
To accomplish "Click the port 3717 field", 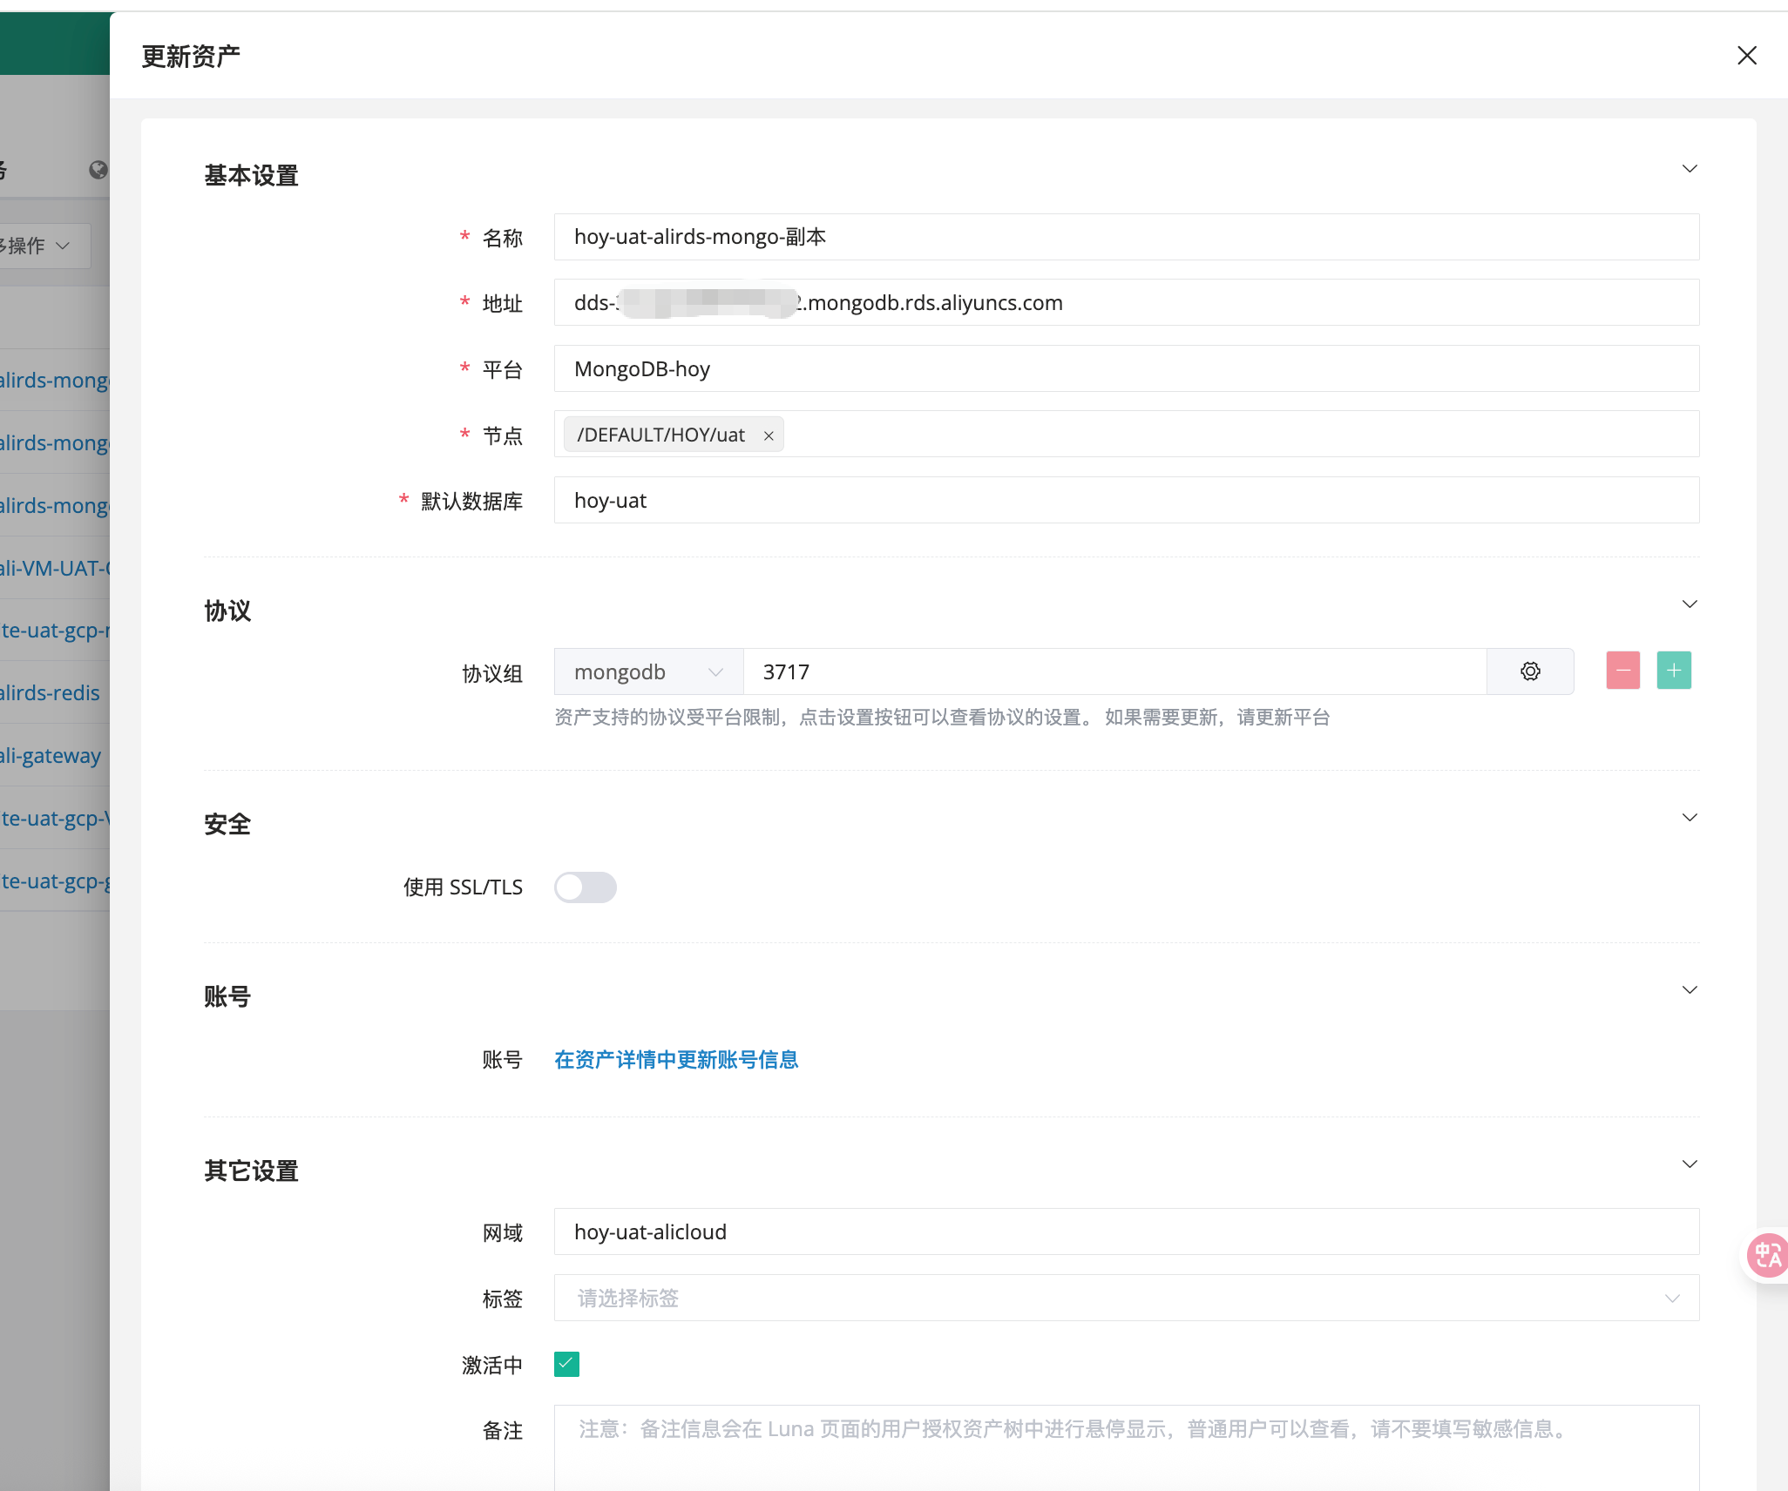I will (x=1114, y=672).
